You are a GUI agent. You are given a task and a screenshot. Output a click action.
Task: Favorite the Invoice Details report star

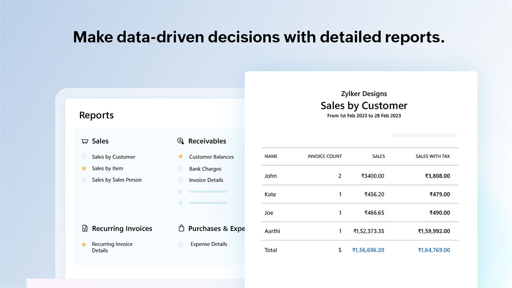[x=180, y=180]
